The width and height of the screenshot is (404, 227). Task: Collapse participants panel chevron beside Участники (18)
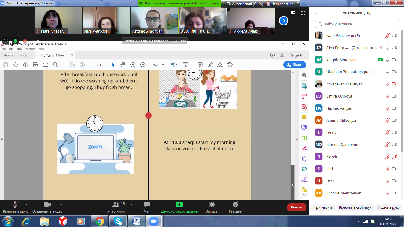(x=316, y=13)
